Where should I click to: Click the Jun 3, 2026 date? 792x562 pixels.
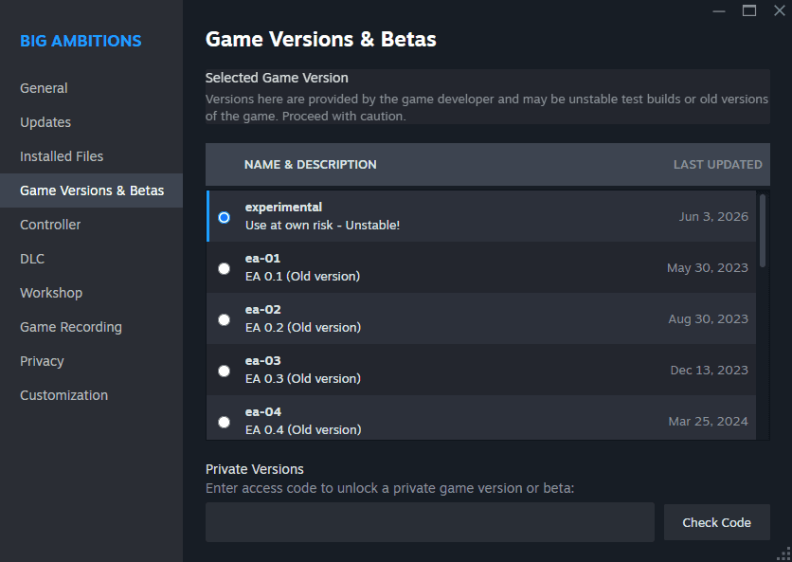point(713,217)
